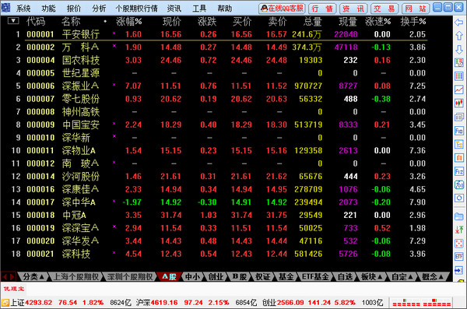This screenshot has height=309, width=467.
Task: Click the multi-window layout icon
Action: (x=459, y=117)
